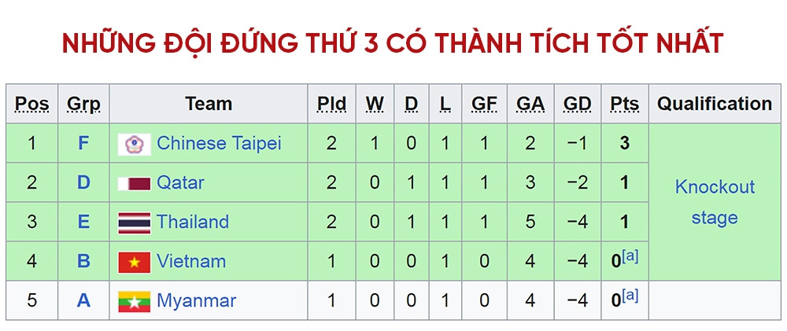Click the Group D link

(x=83, y=182)
